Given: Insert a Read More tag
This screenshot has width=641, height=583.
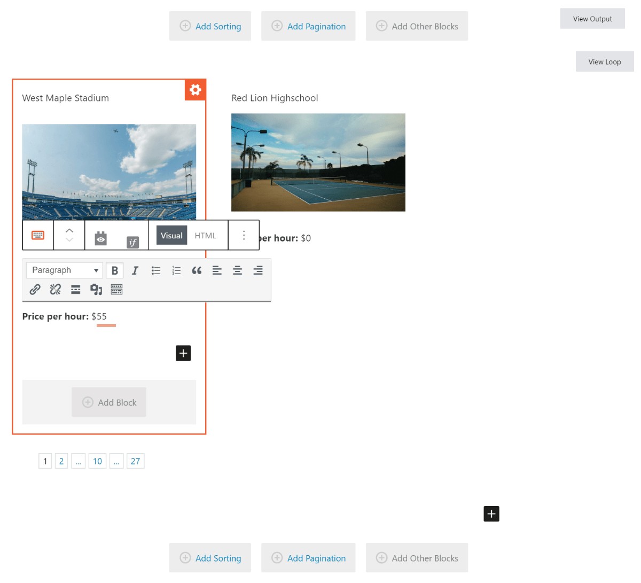Looking at the screenshot, I should 76,290.
